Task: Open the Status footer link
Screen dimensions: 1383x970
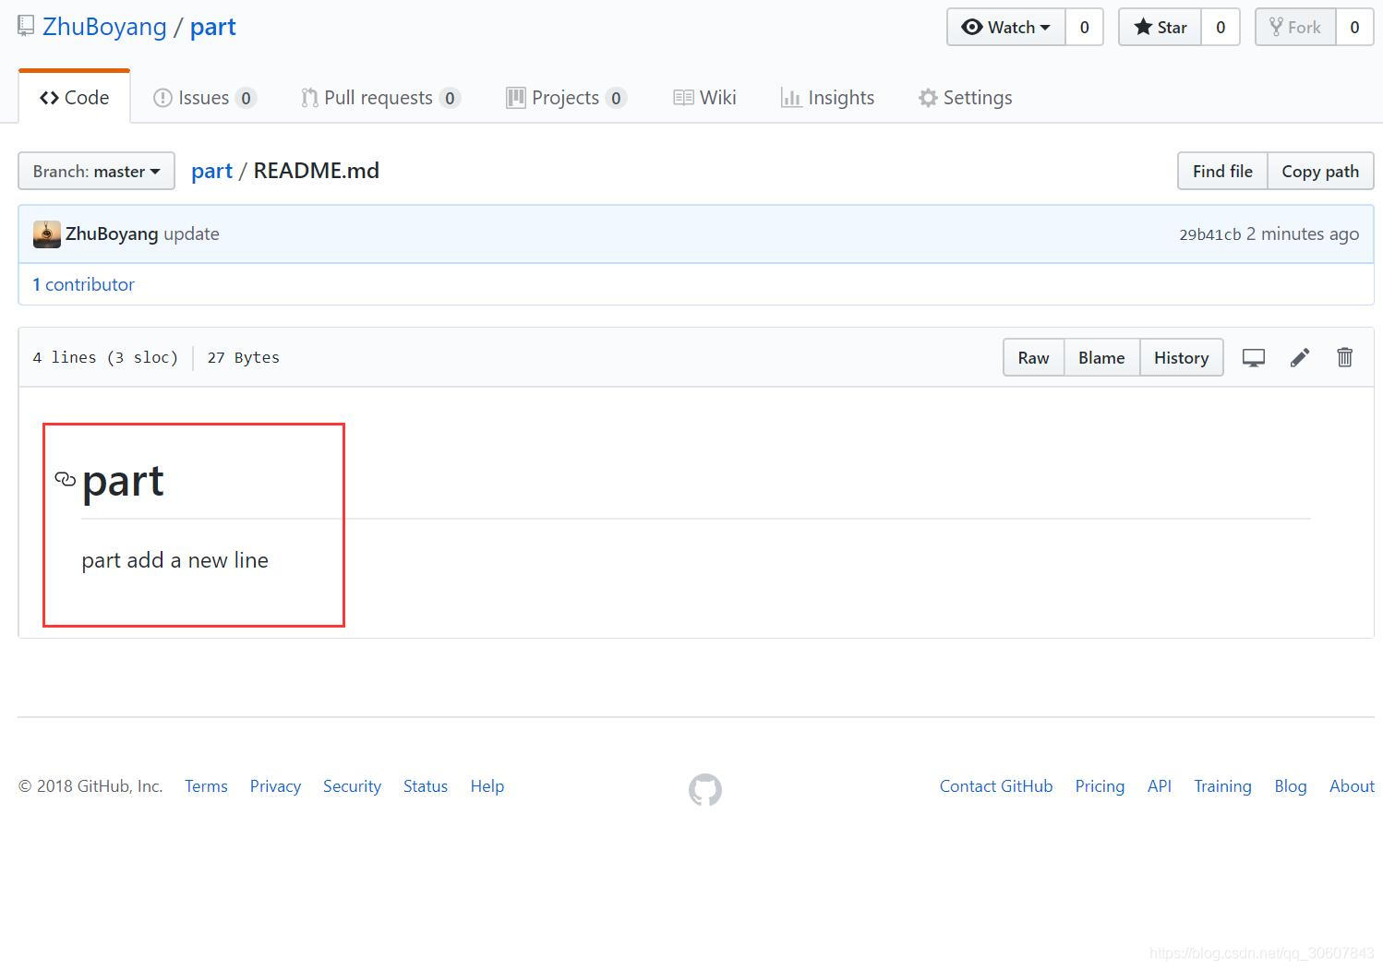Action: [426, 786]
